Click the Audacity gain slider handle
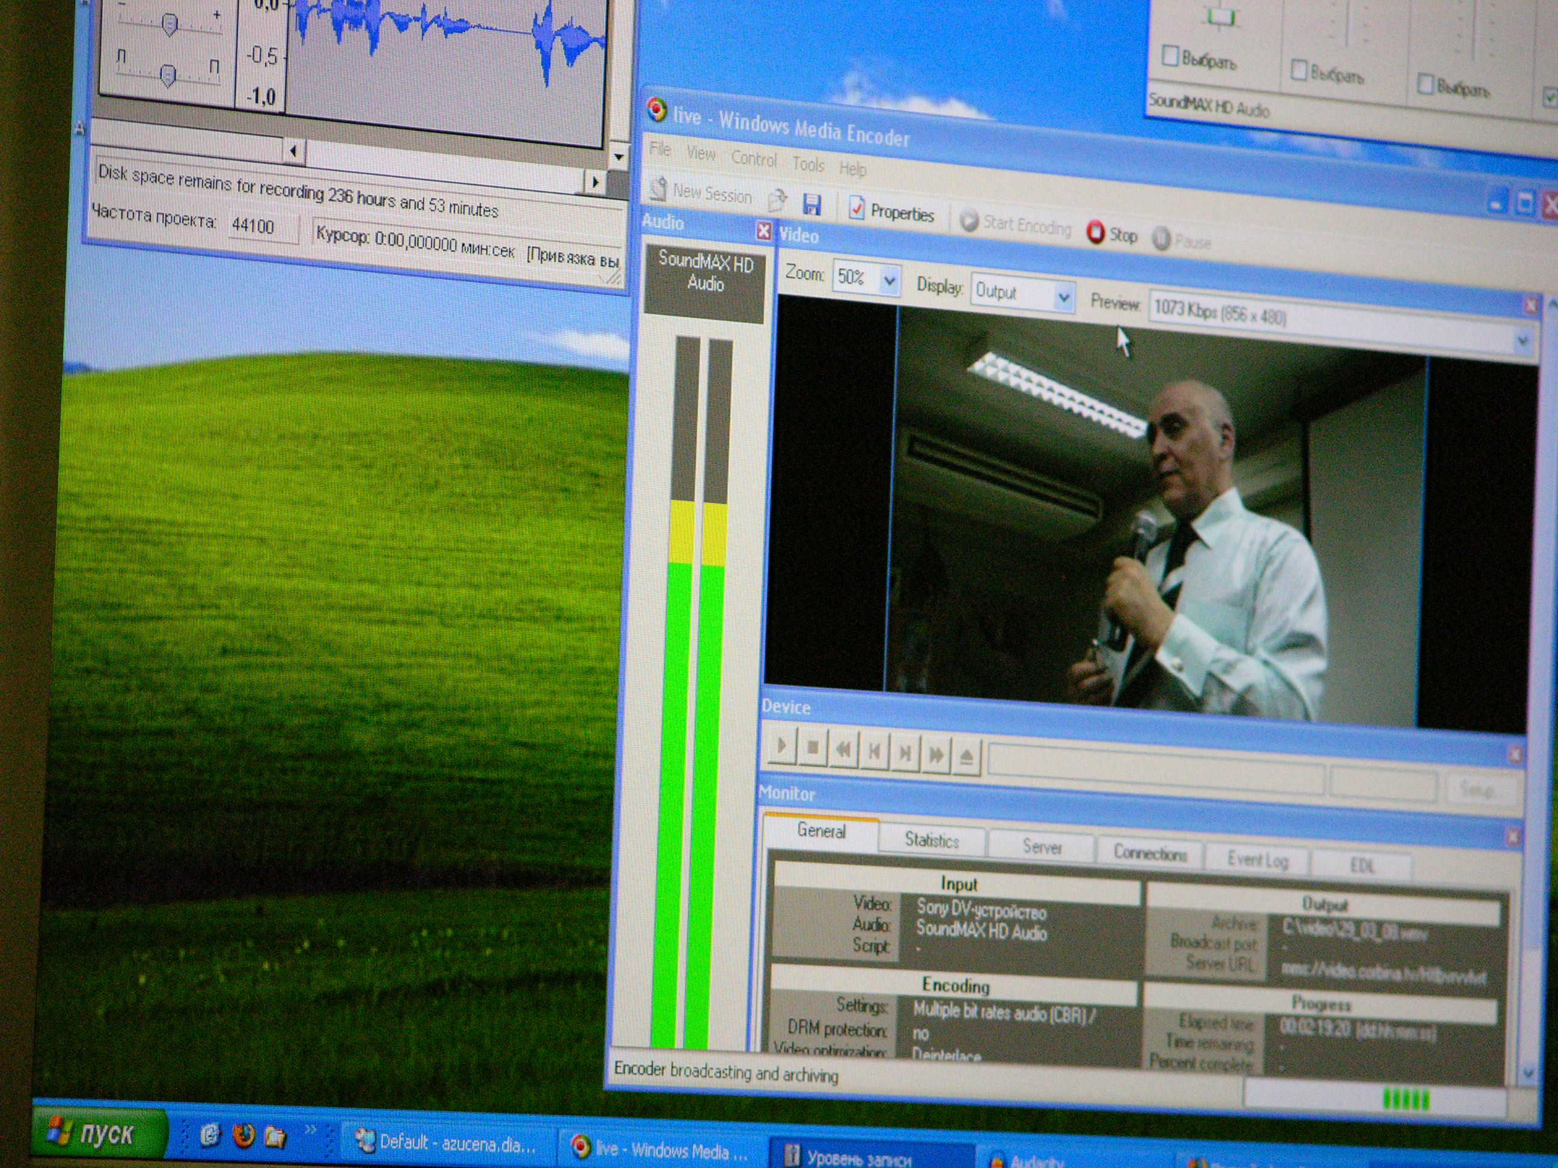The image size is (1558, 1168). [169, 25]
